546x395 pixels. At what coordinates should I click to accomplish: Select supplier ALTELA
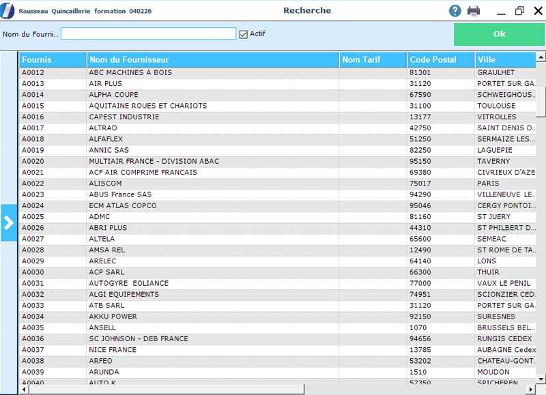(x=102, y=239)
